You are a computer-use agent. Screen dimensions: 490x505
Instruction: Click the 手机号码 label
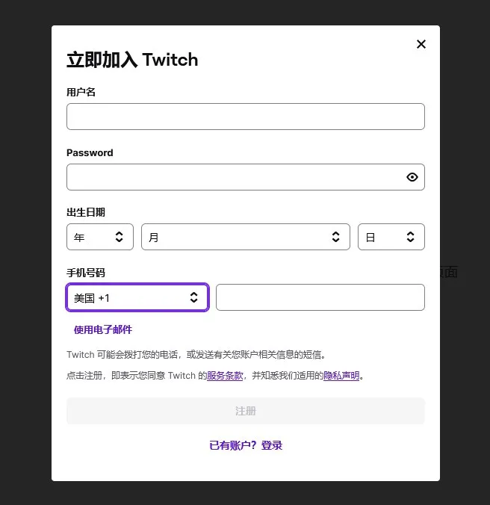click(86, 273)
